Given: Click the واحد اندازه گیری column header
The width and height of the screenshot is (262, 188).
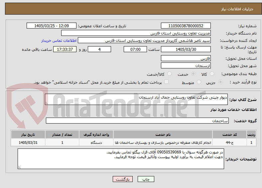Looking at the screenshot, I should click(96, 135).
